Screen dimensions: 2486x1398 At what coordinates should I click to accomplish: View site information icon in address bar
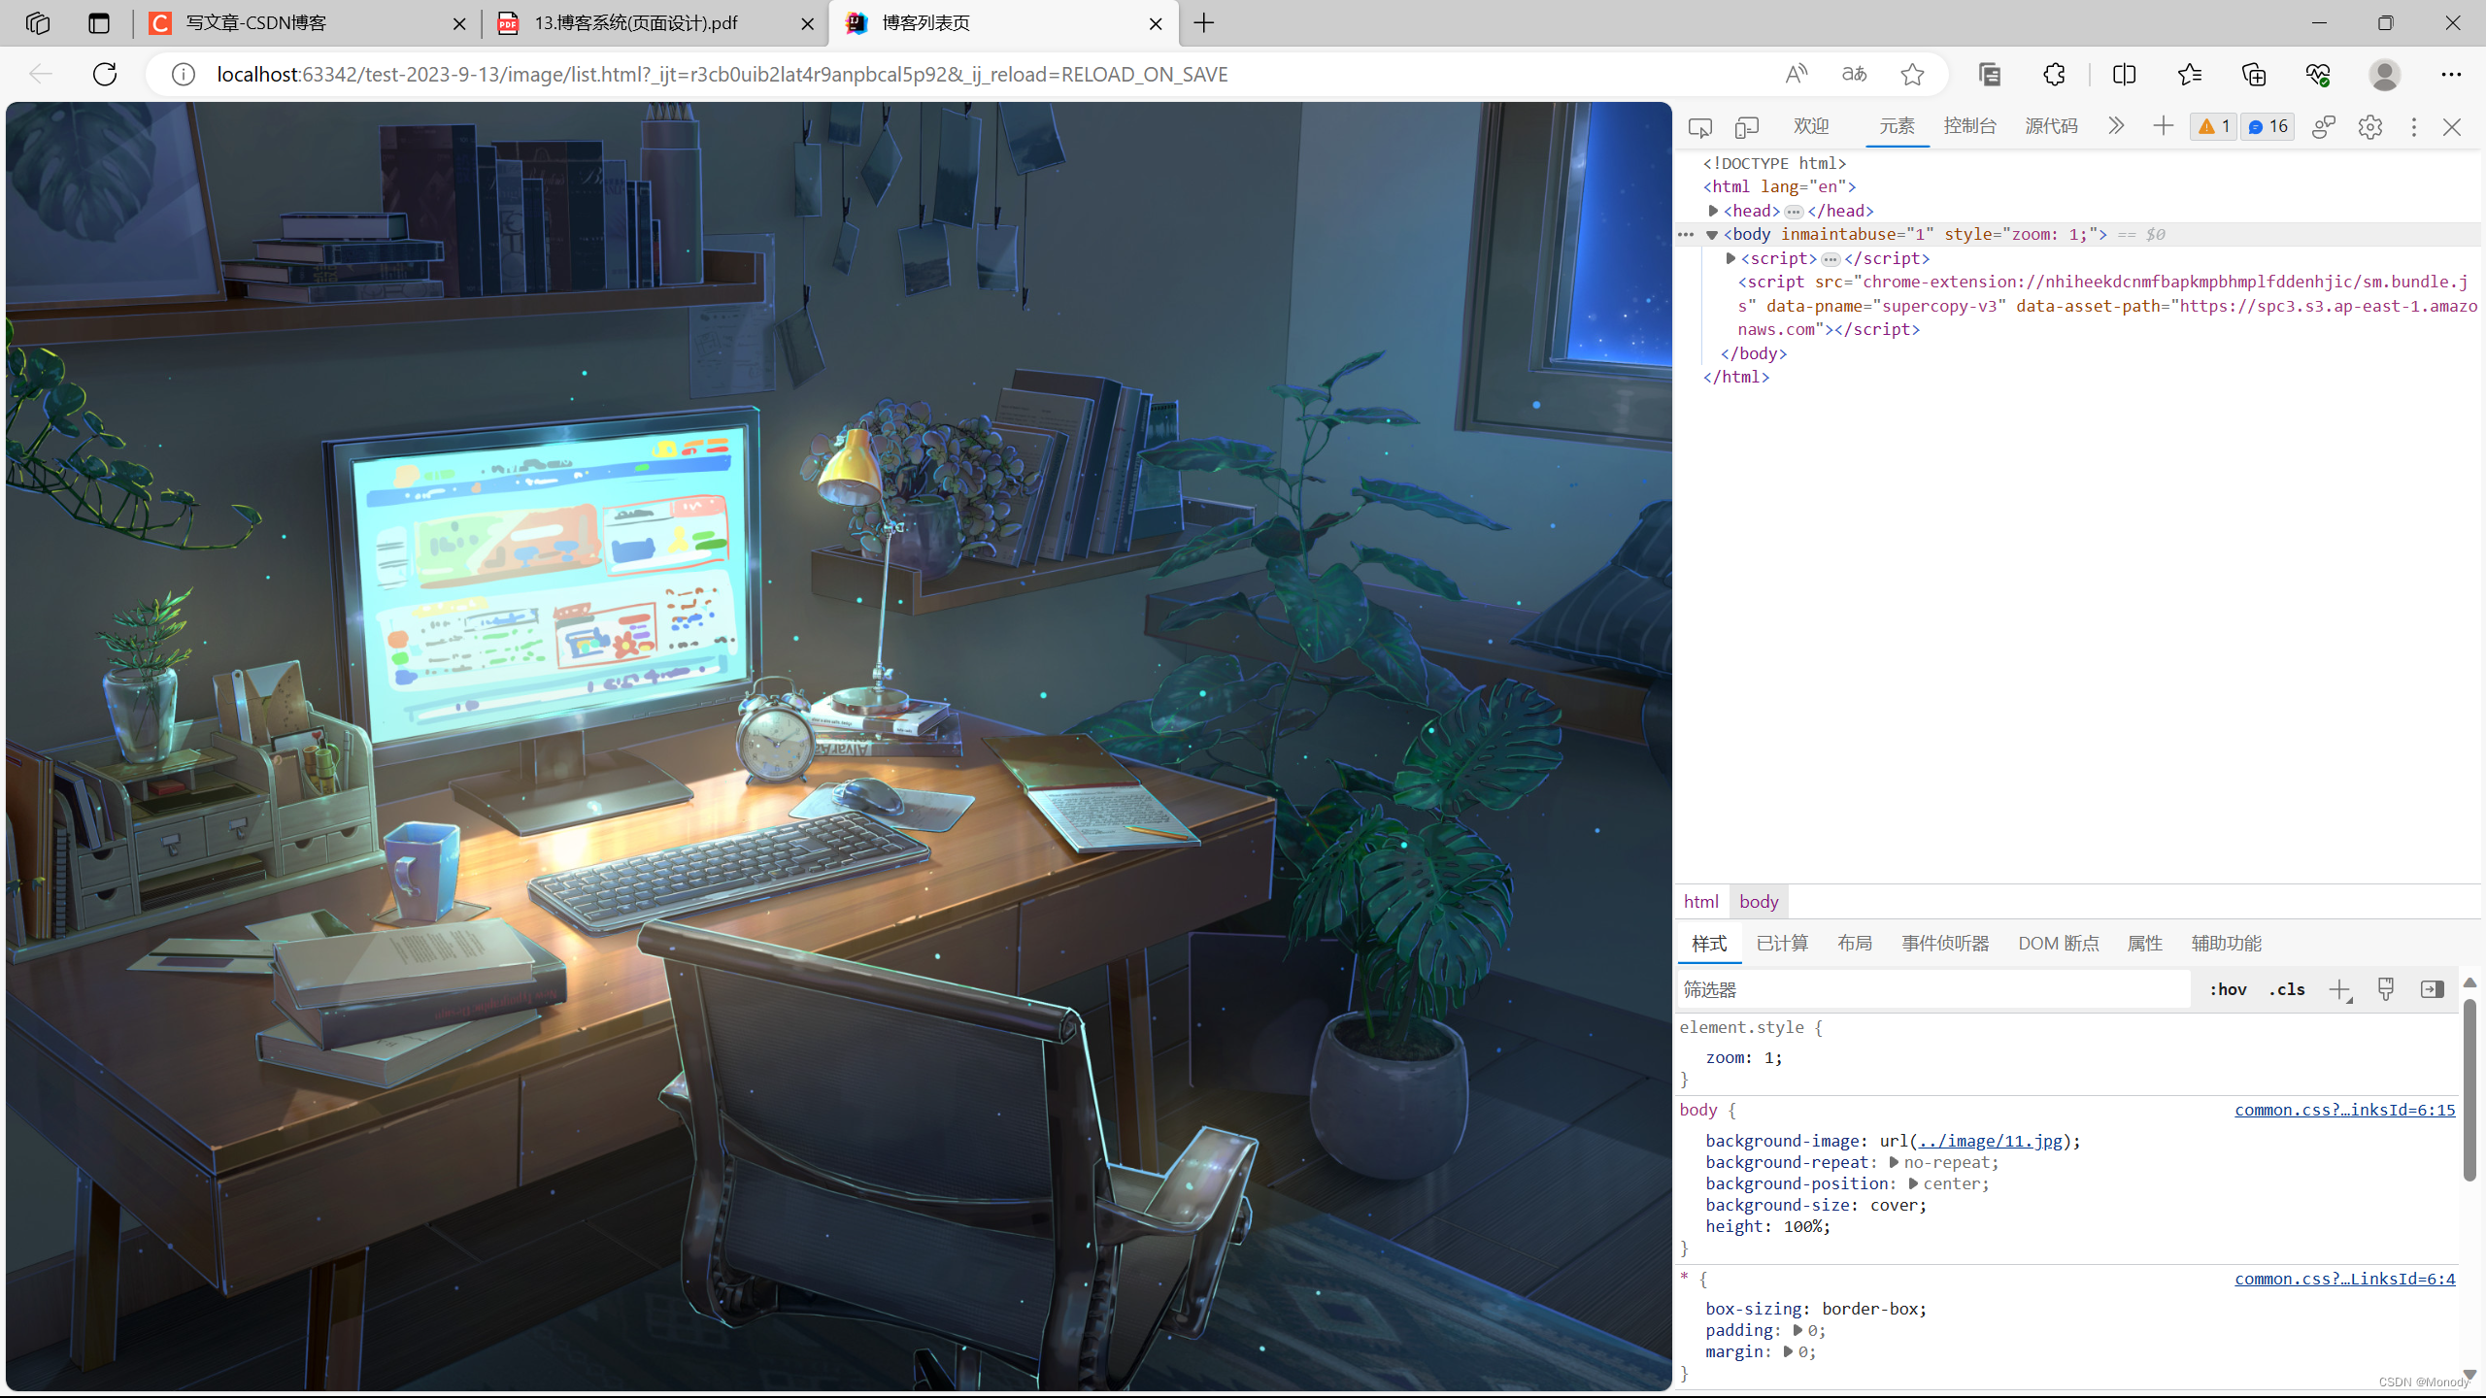pos(184,74)
